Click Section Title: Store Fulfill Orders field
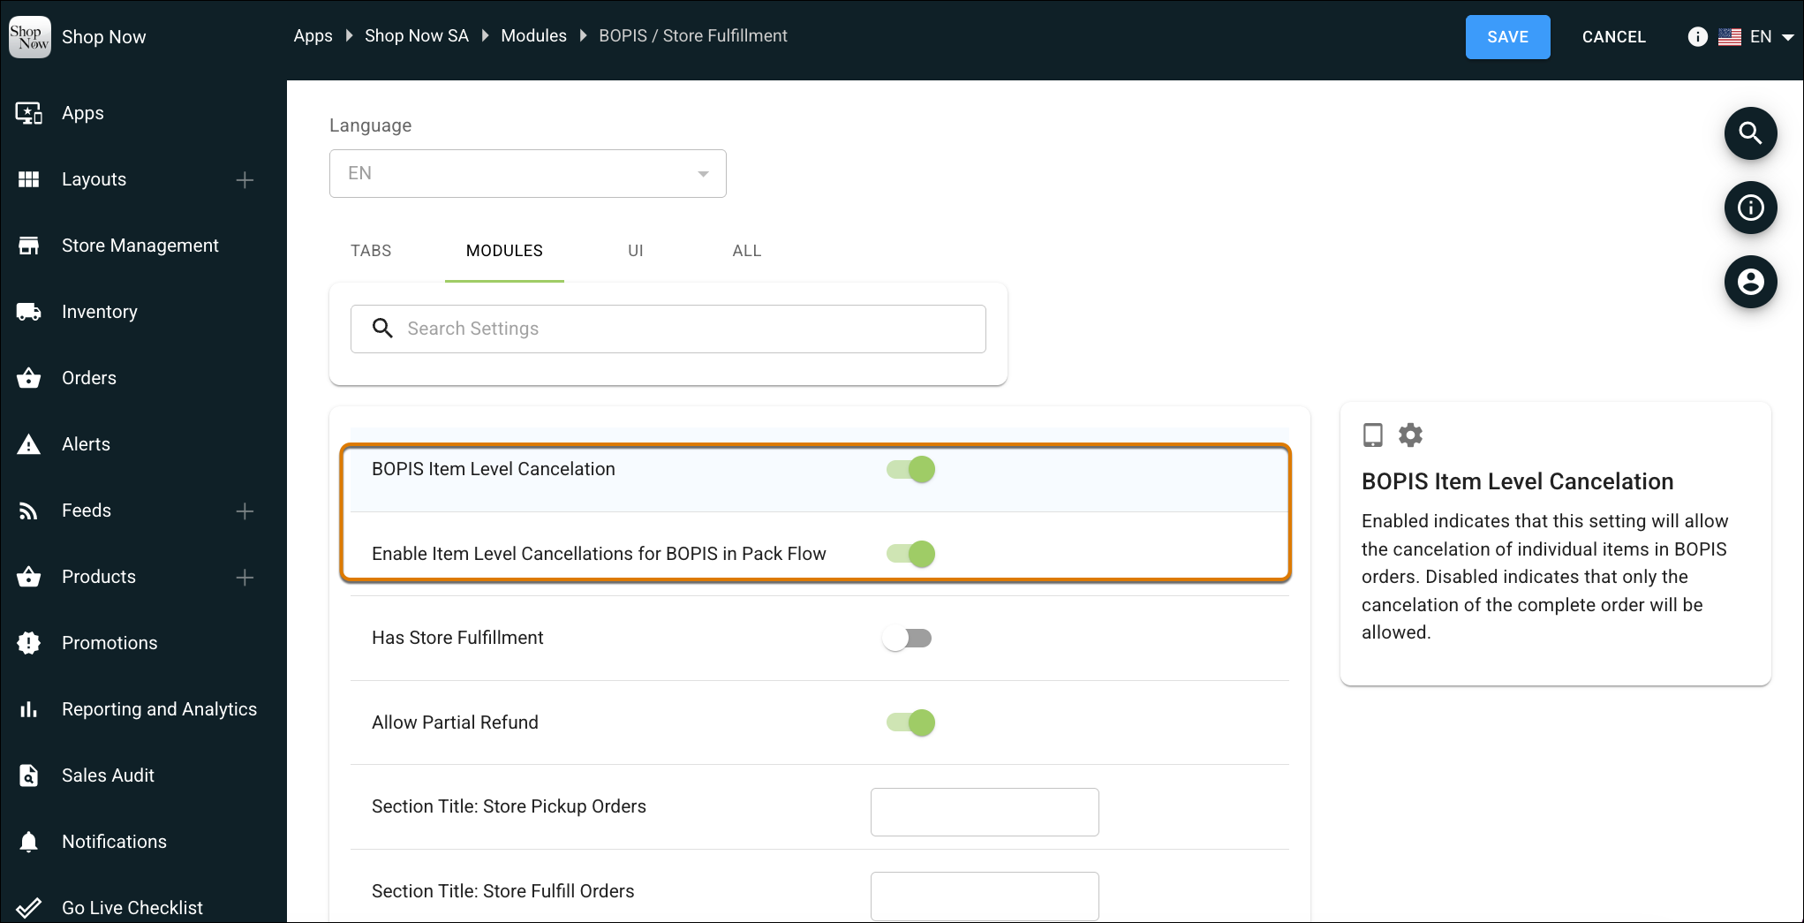Screen dimensions: 1804x923 [985, 896]
